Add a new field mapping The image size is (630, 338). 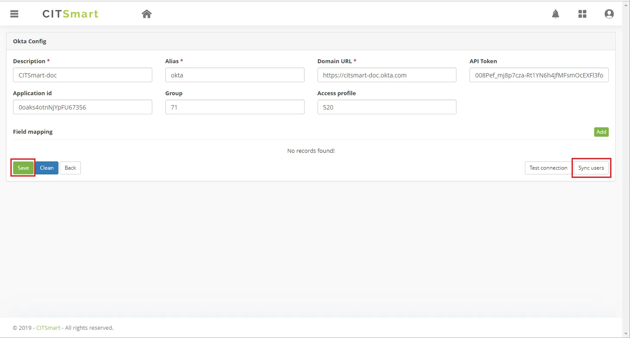(x=601, y=132)
